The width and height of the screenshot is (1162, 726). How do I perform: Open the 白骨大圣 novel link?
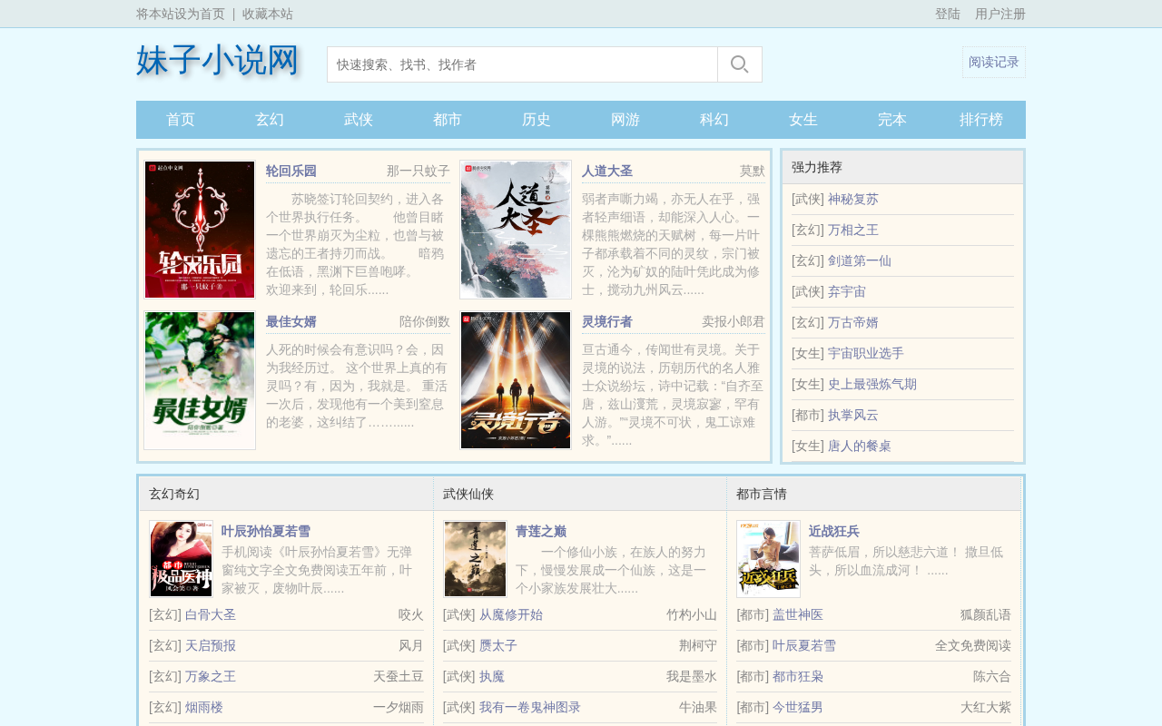click(211, 614)
